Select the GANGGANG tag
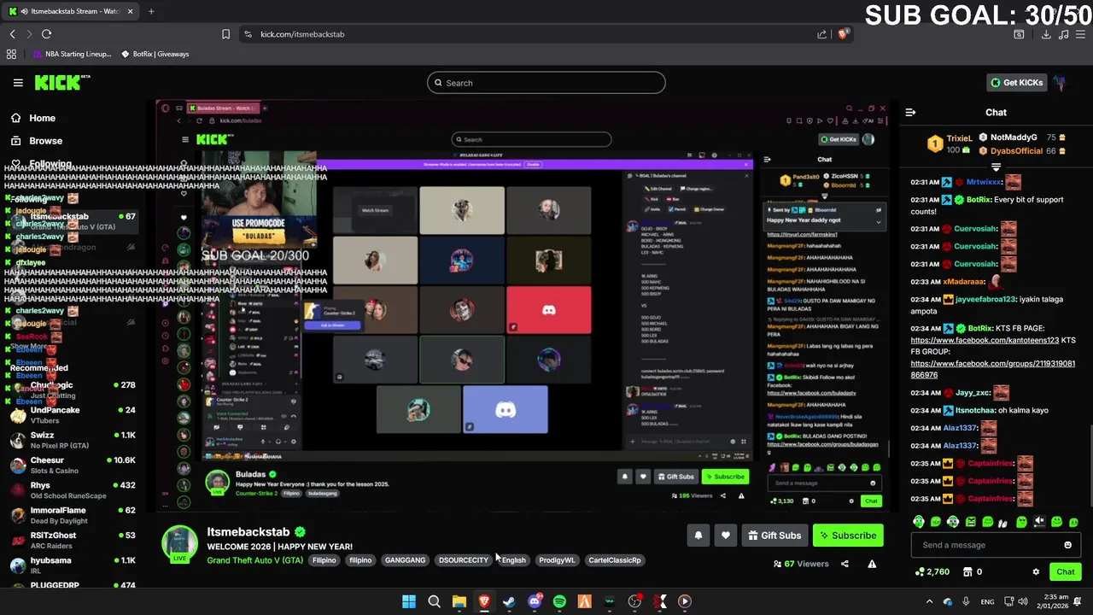This screenshot has height=615, width=1093. (x=405, y=560)
